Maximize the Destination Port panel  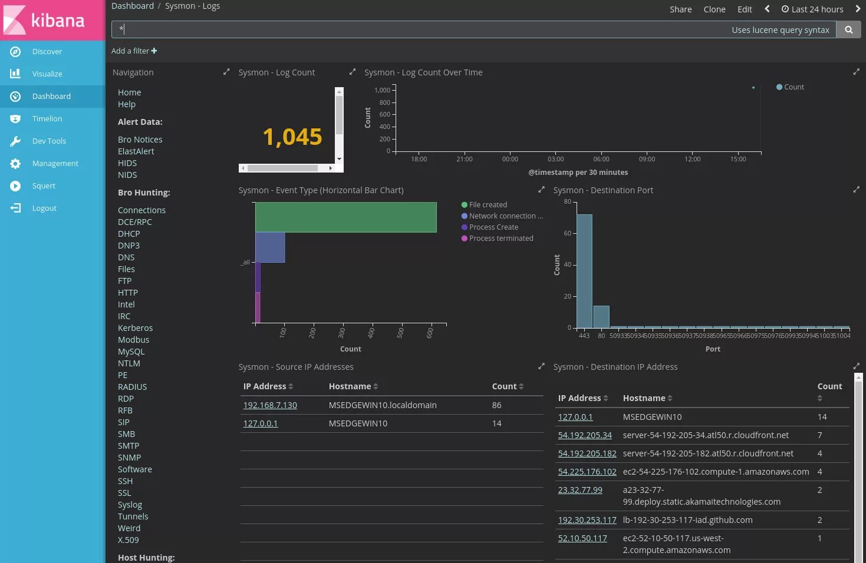tap(856, 190)
